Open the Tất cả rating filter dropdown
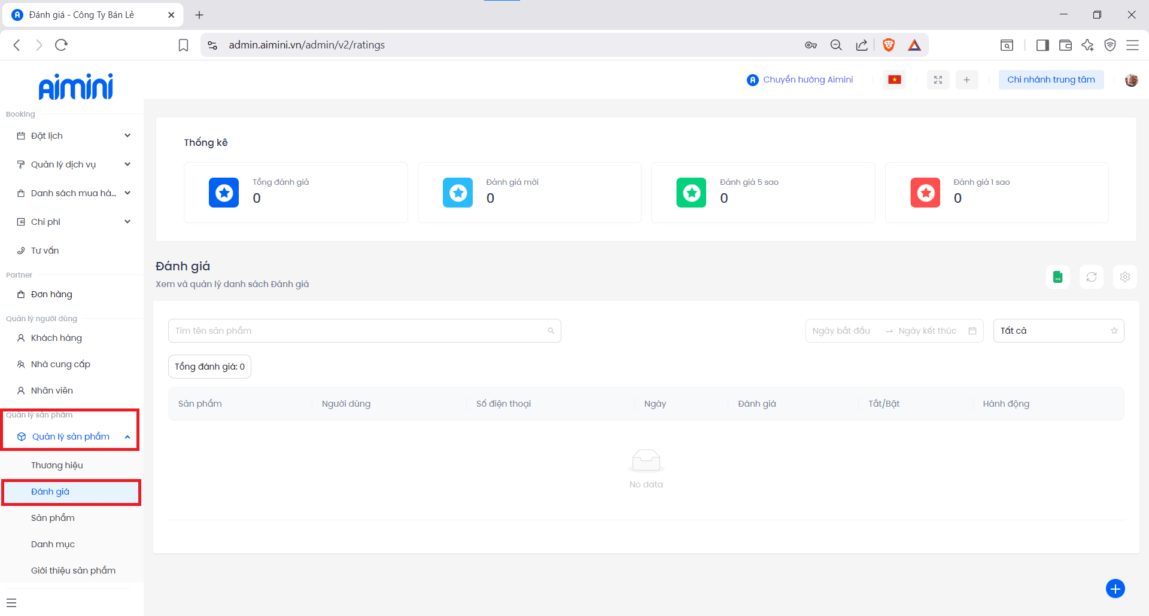The height and width of the screenshot is (616, 1149). [x=1058, y=331]
